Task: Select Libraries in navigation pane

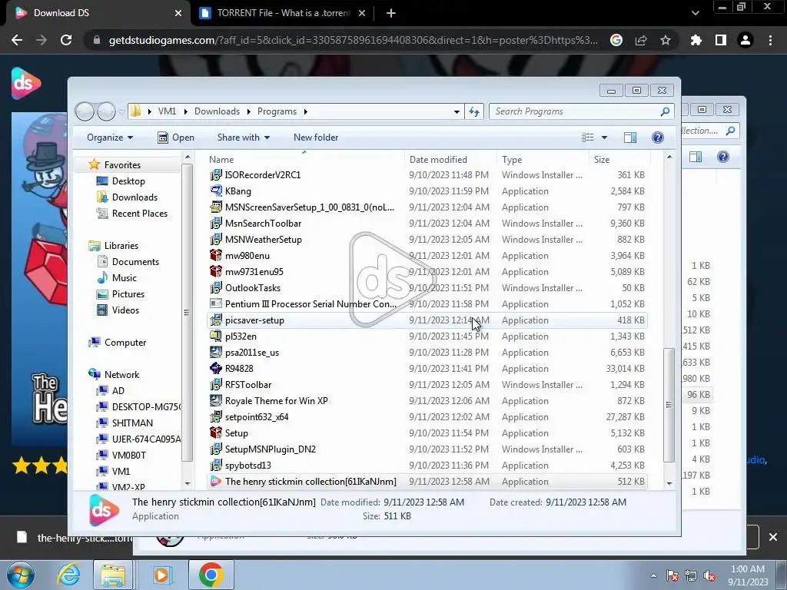Action: pyautogui.click(x=121, y=246)
